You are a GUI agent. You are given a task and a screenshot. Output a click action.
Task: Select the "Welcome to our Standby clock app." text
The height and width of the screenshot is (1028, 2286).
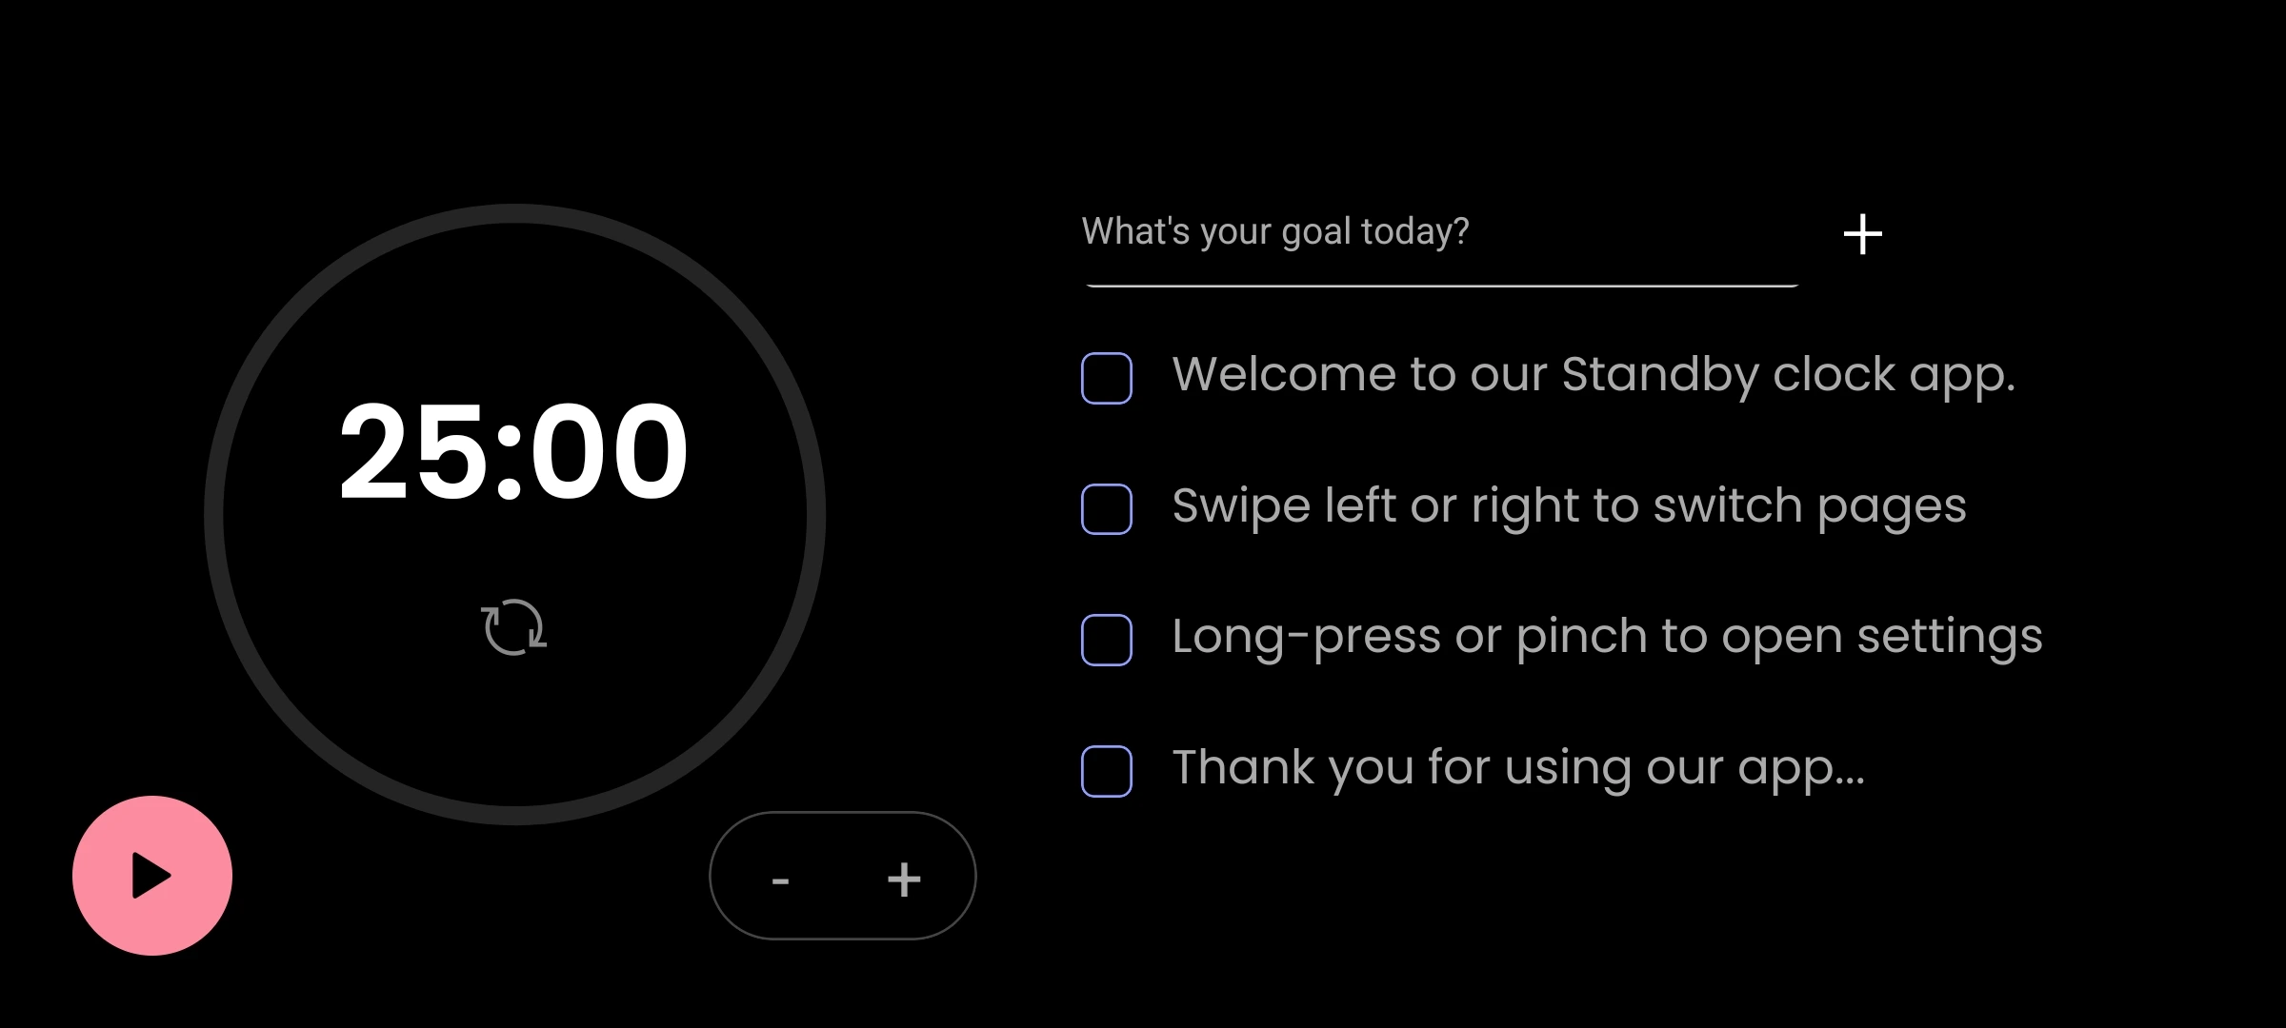1593,374
